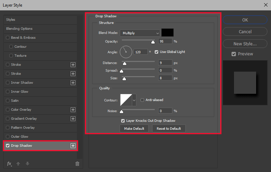
Task: Click the trash delete effect icon
Action: pyautogui.click(x=77, y=164)
